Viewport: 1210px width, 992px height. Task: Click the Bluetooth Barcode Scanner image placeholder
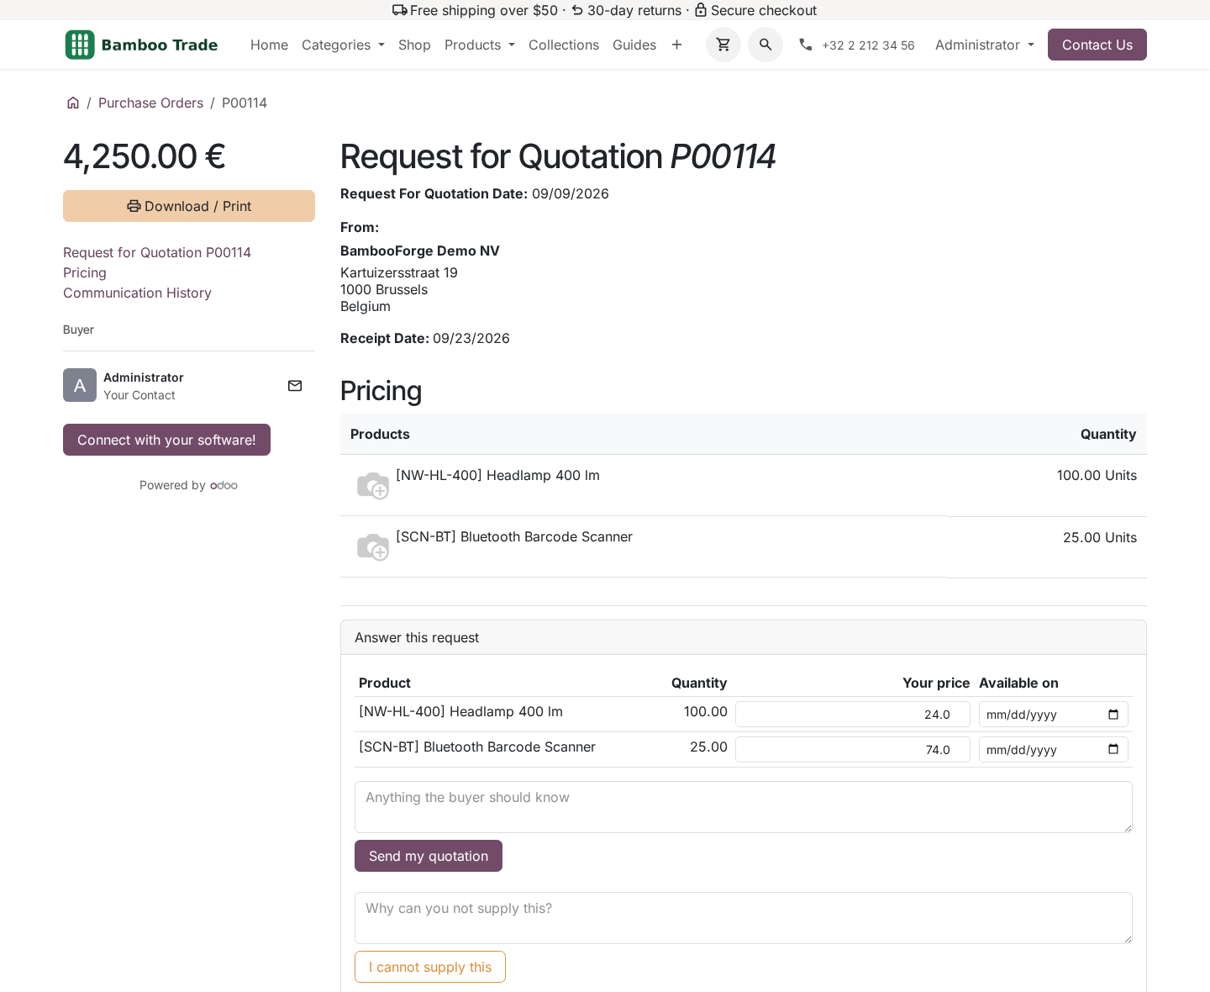(x=373, y=546)
